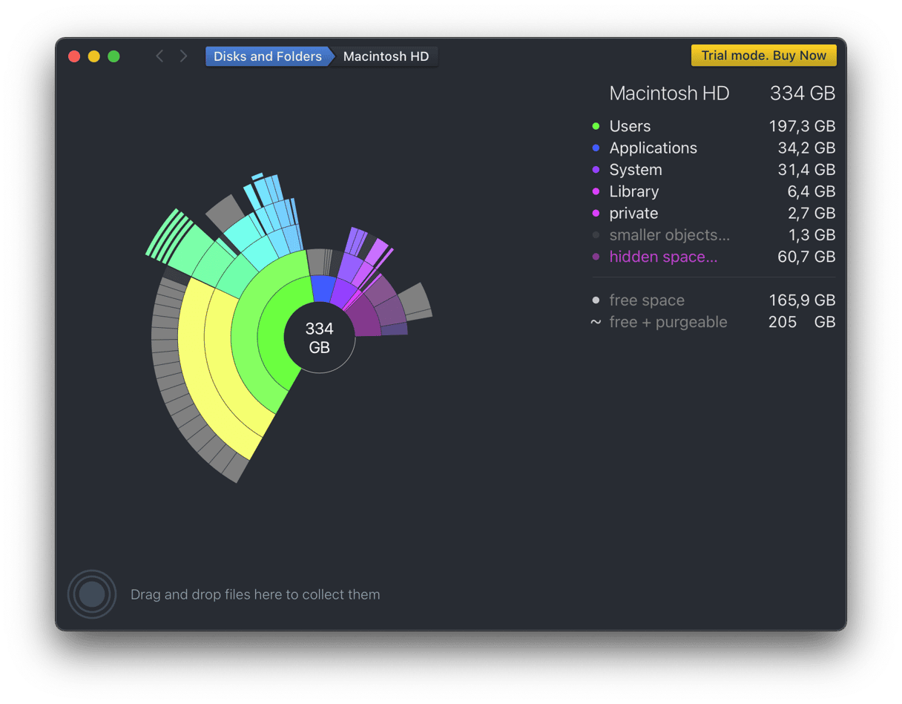Click the dark purple hidden space dot
This screenshot has width=902, height=704.
(596, 257)
